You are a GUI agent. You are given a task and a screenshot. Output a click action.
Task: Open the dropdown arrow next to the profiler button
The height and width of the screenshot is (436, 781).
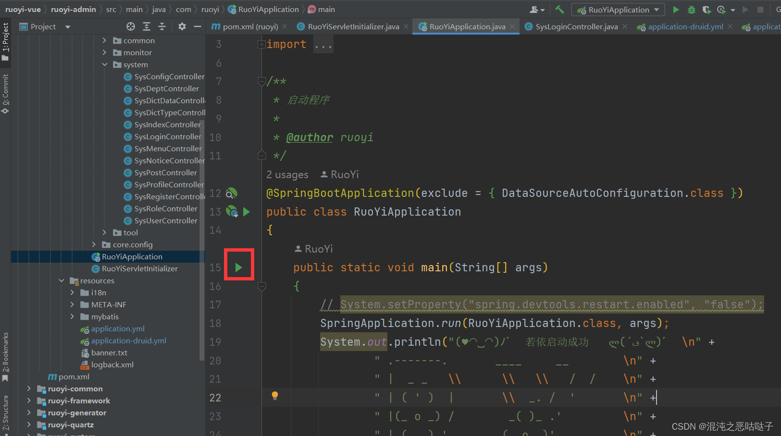coord(733,10)
